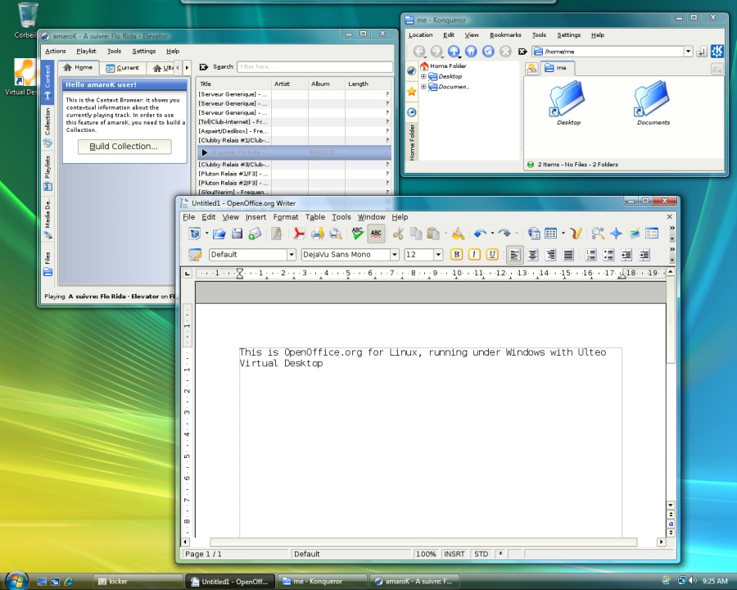Open the Format menu in Writer
737x590 pixels.
coord(285,217)
